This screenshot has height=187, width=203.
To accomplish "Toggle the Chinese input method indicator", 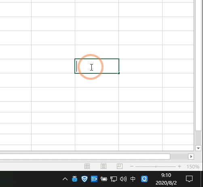I will coord(133,179).
